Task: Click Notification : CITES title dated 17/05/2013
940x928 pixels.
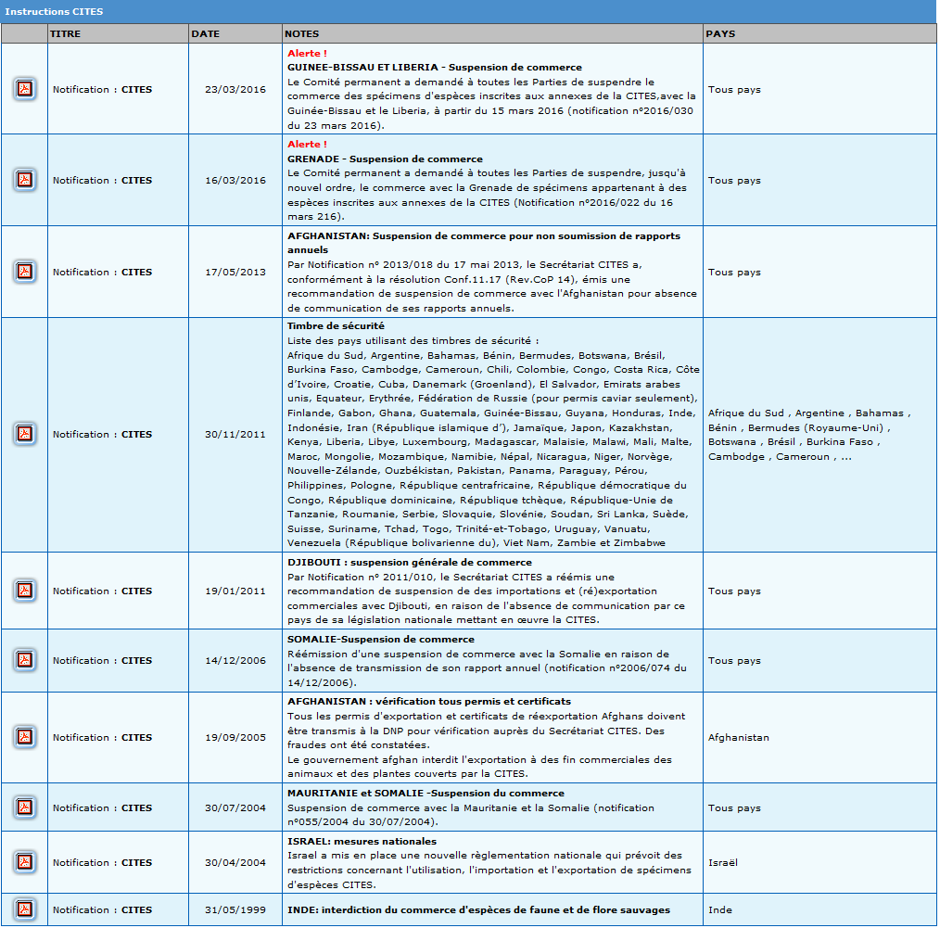Action: (103, 273)
